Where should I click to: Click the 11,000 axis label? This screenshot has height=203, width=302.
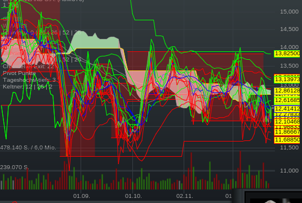289,171
